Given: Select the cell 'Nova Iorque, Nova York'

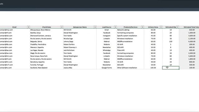Looking at the screenshot, I should tap(47, 56).
